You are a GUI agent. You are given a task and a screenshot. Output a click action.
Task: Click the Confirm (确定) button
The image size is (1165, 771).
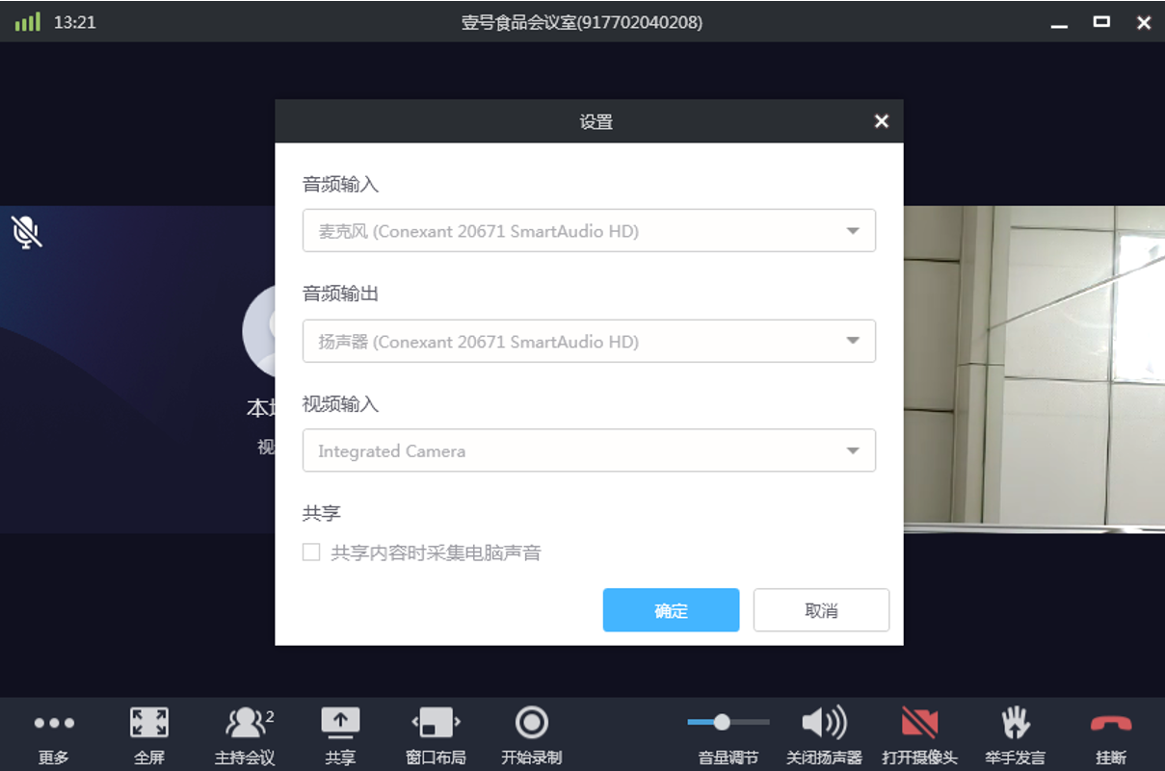click(x=671, y=610)
